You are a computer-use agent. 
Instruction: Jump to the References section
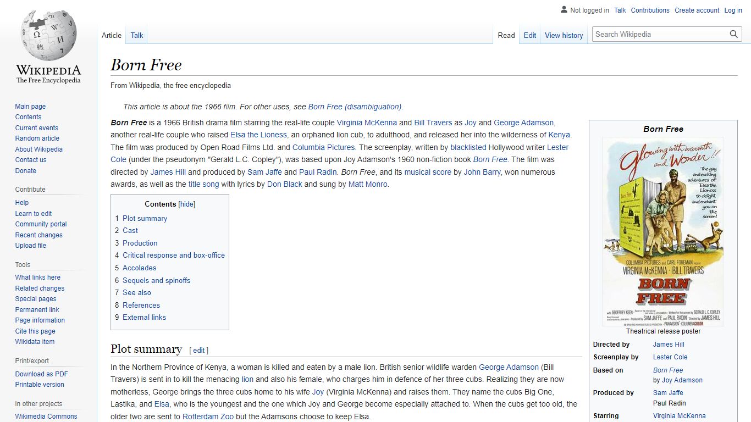coord(141,305)
